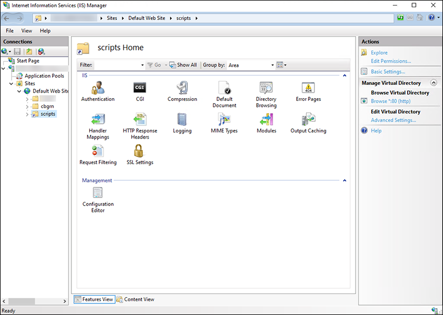Click the Go filter button

tap(154, 65)
